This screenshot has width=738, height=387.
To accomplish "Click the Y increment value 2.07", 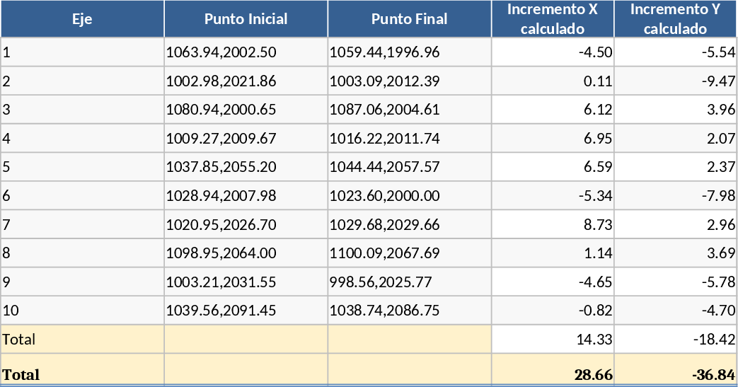I will point(675,139).
